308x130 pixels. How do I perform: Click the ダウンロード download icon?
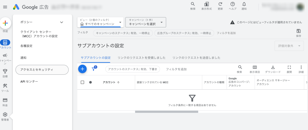273,67
